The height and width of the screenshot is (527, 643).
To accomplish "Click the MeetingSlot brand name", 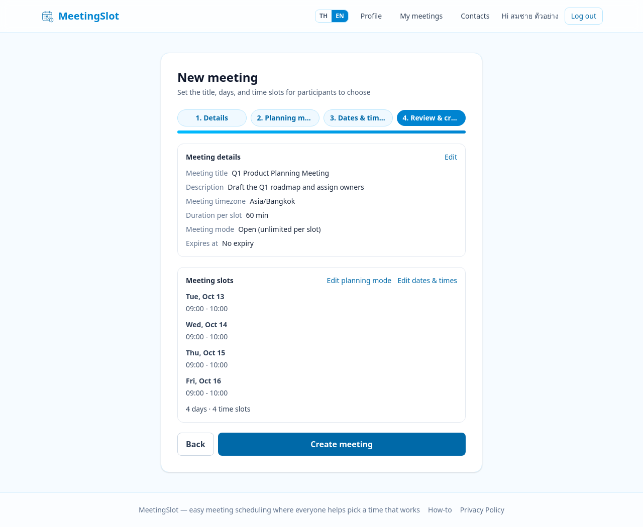I will [88, 16].
